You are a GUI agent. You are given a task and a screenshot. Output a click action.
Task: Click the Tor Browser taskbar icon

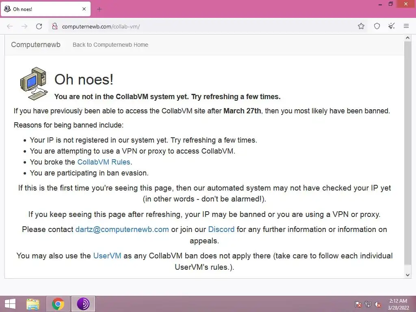point(83,304)
